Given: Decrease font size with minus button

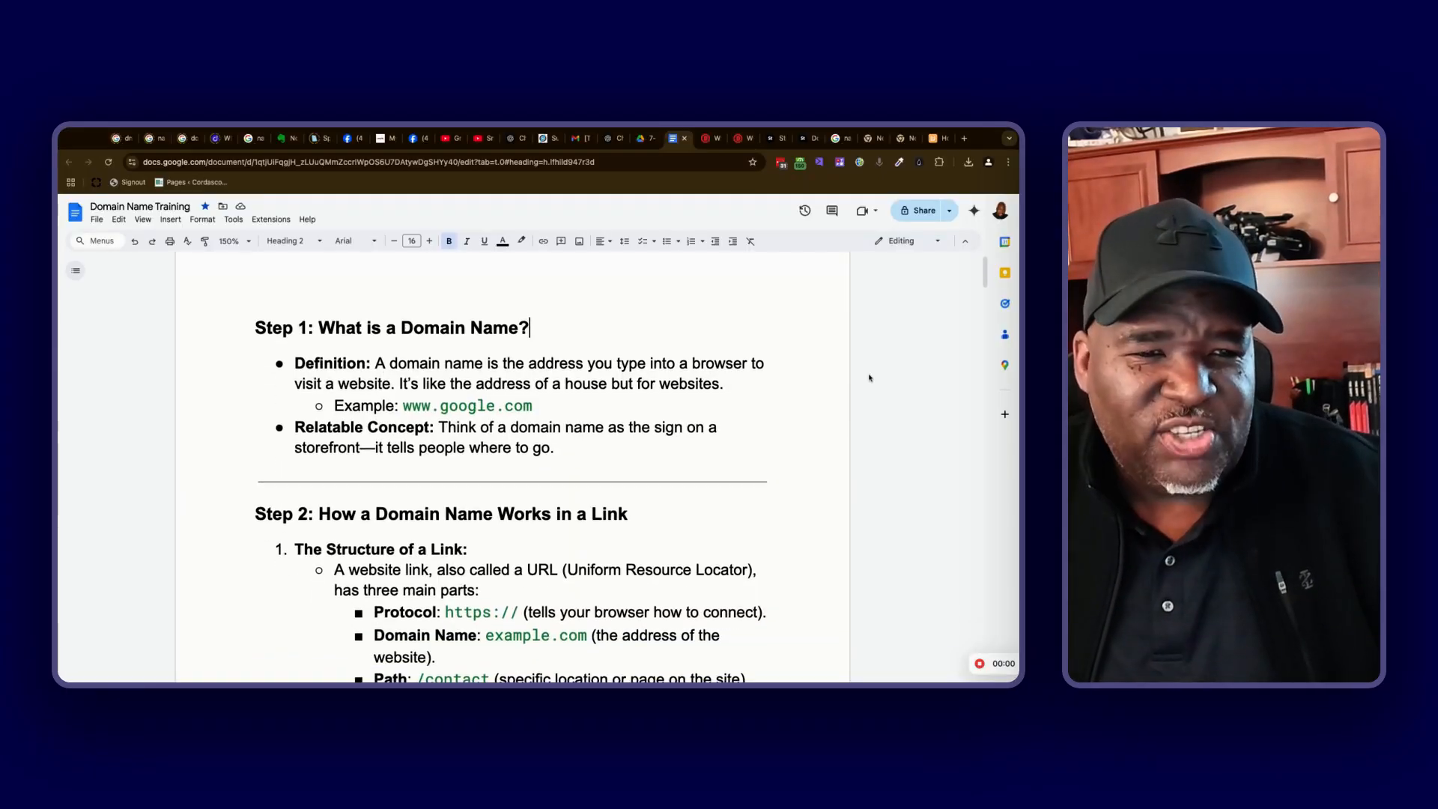Looking at the screenshot, I should [394, 241].
